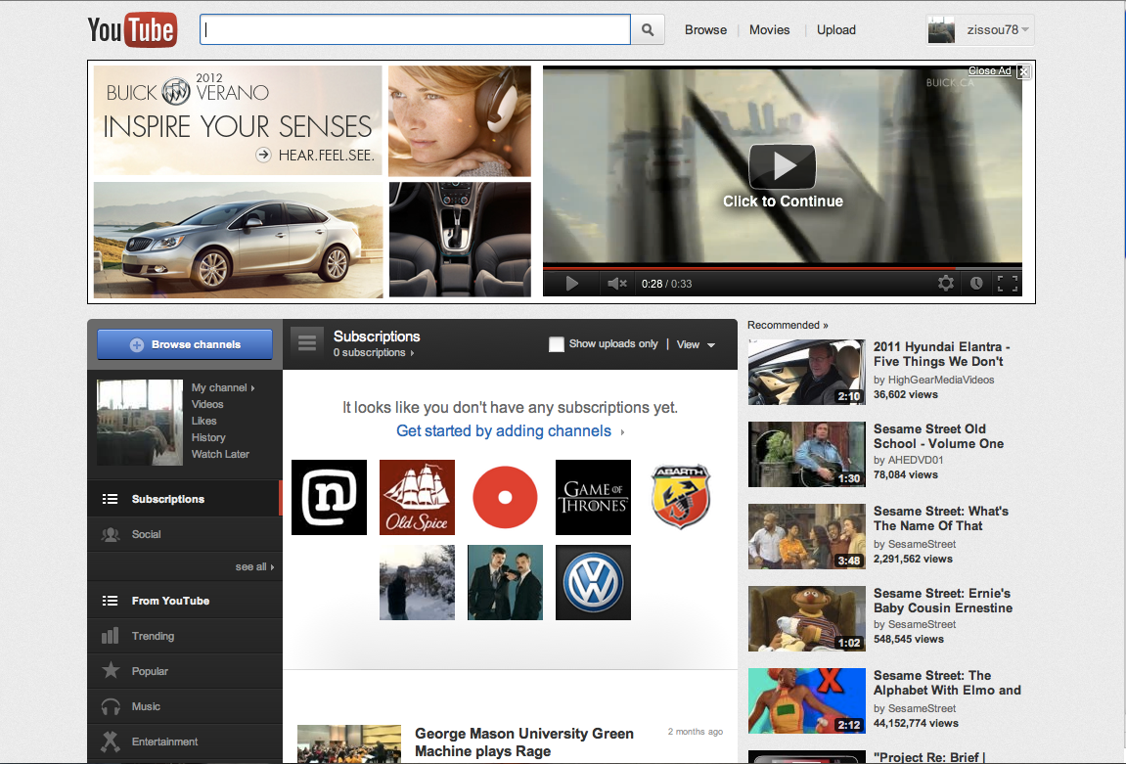Click the Old Spice channel icon
The image size is (1126, 764).
(x=417, y=498)
